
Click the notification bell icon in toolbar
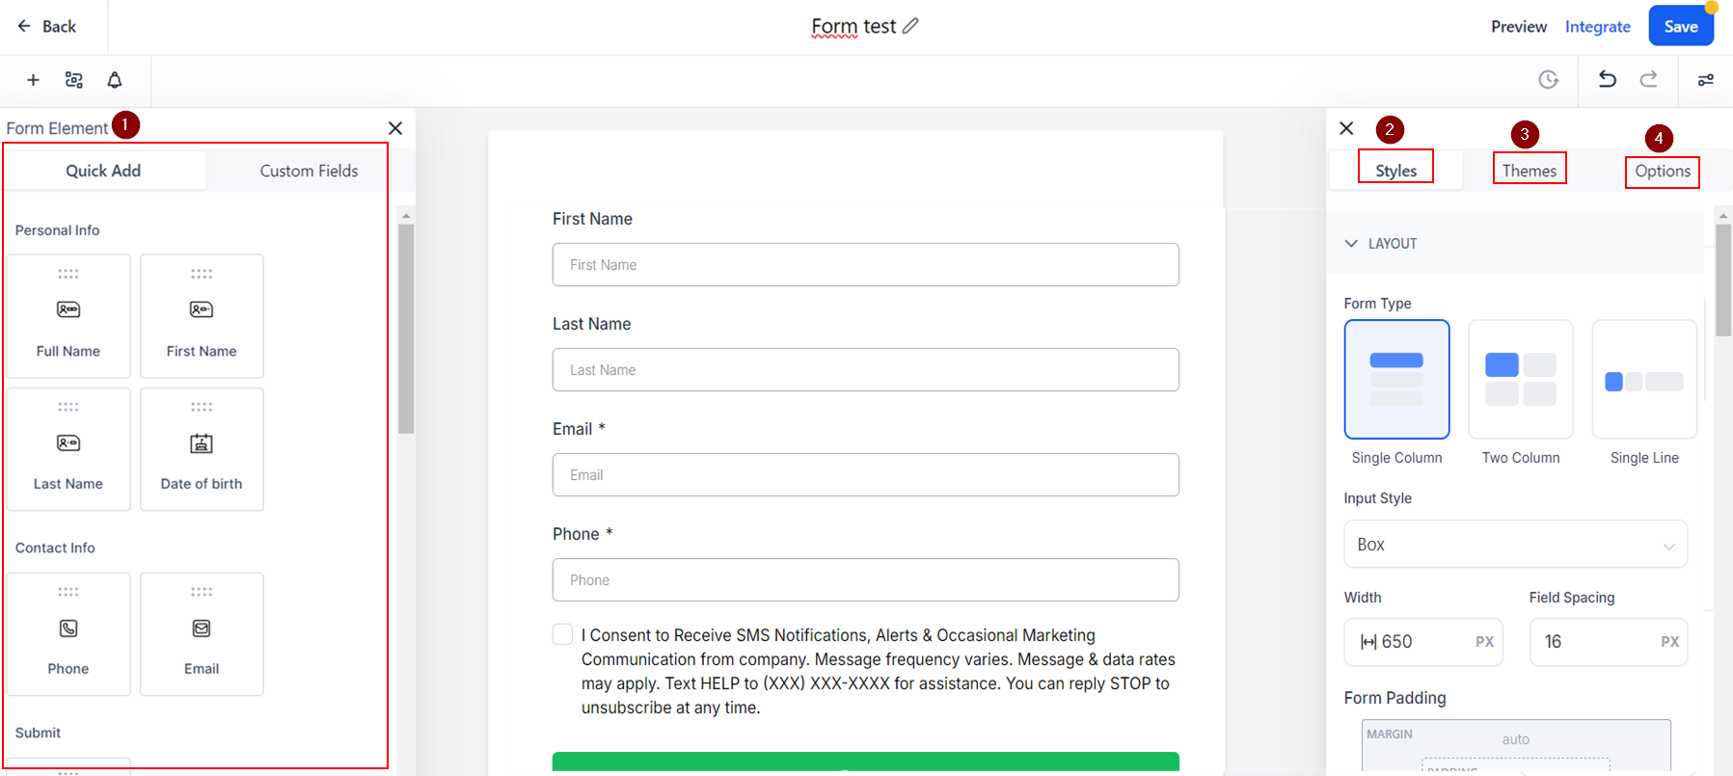pyautogui.click(x=115, y=80)
